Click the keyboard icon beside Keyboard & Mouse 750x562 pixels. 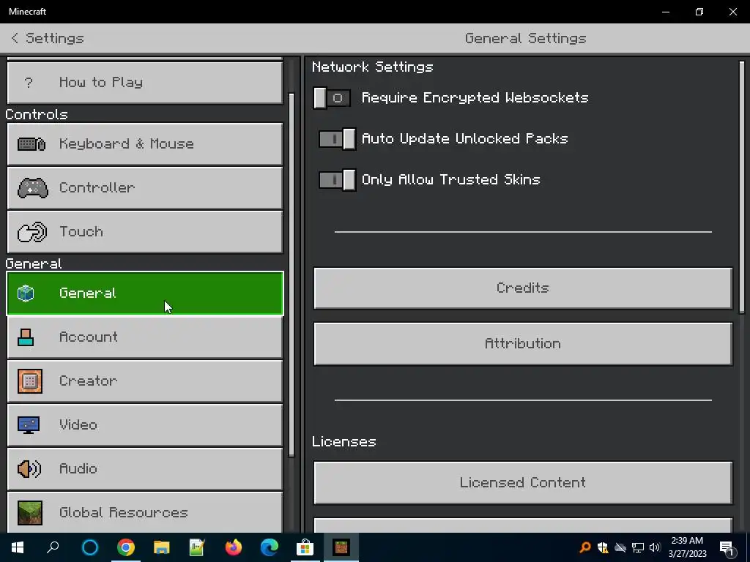point(31,144)
